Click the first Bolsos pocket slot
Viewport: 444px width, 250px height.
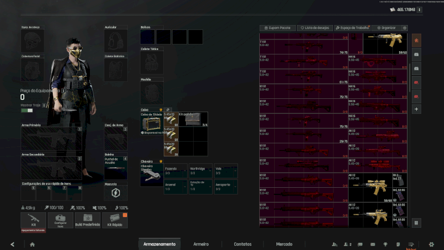point(148,37)
